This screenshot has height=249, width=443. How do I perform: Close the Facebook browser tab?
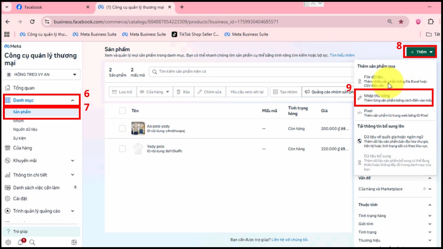click(87, 7)
